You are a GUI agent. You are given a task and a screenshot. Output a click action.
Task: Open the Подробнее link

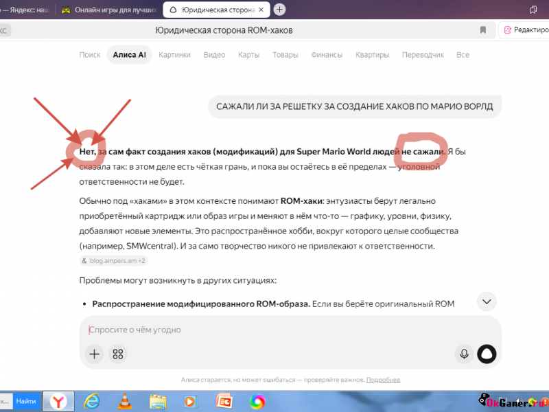(383, 380)
